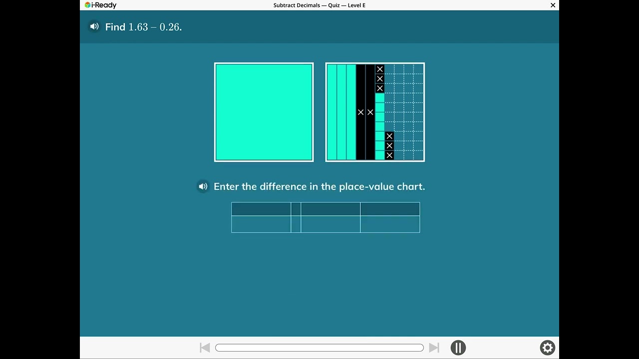Select the decimal point cell in the chart
This screenshot has height=359, width=639.
296,225
